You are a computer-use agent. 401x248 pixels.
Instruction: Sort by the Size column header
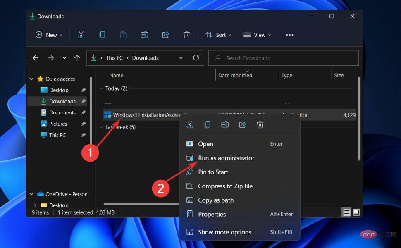pos(339,75)
